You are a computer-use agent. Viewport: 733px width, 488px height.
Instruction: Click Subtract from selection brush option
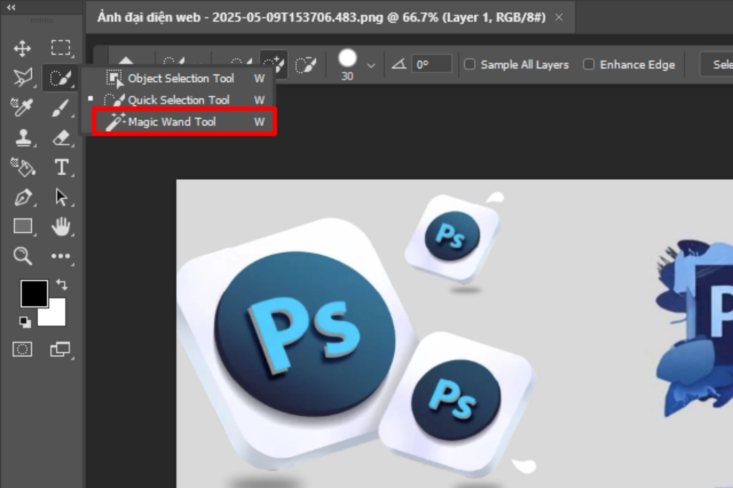[x=306, y=64]
